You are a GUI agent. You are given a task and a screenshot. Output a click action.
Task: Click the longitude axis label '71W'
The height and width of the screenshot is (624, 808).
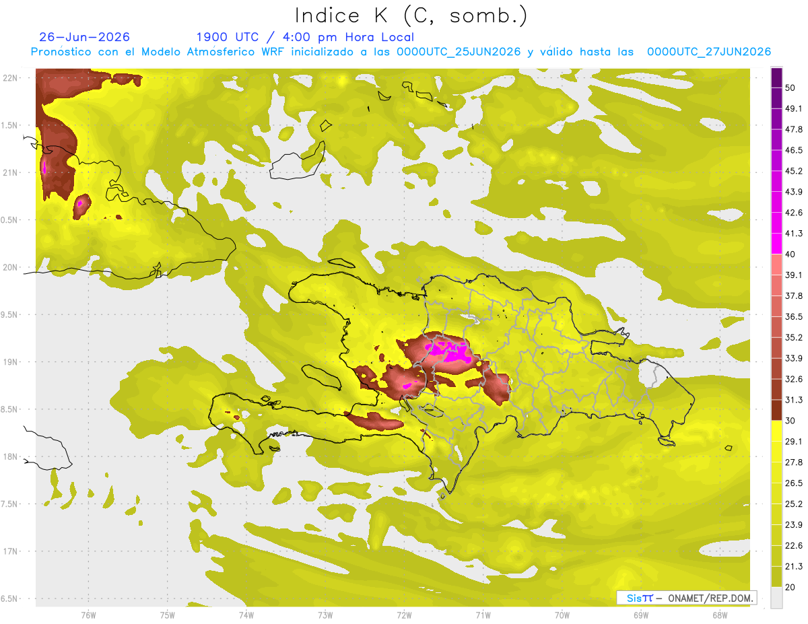483,615
